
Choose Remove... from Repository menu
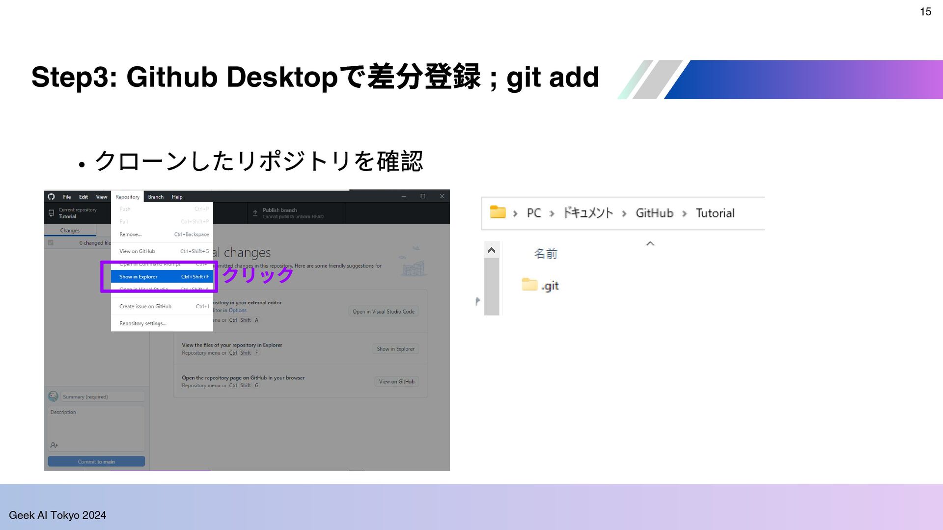click(162, 235)
